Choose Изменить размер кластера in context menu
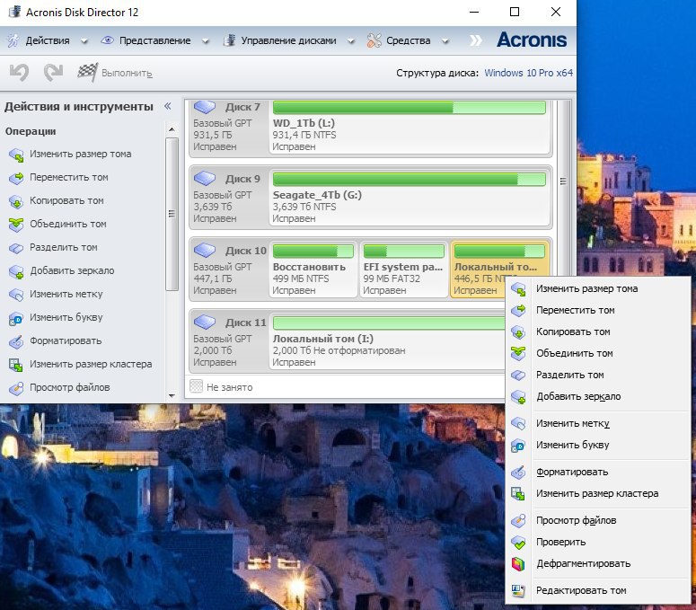Screen dimensions: 696x610 (597, 494)
